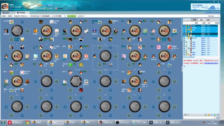The width and height of the screenshot is (224, 126).
Task: Select the player row showing level 45
Action: click(201, 36)
